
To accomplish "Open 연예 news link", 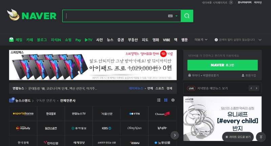I will tap(150, 88).
